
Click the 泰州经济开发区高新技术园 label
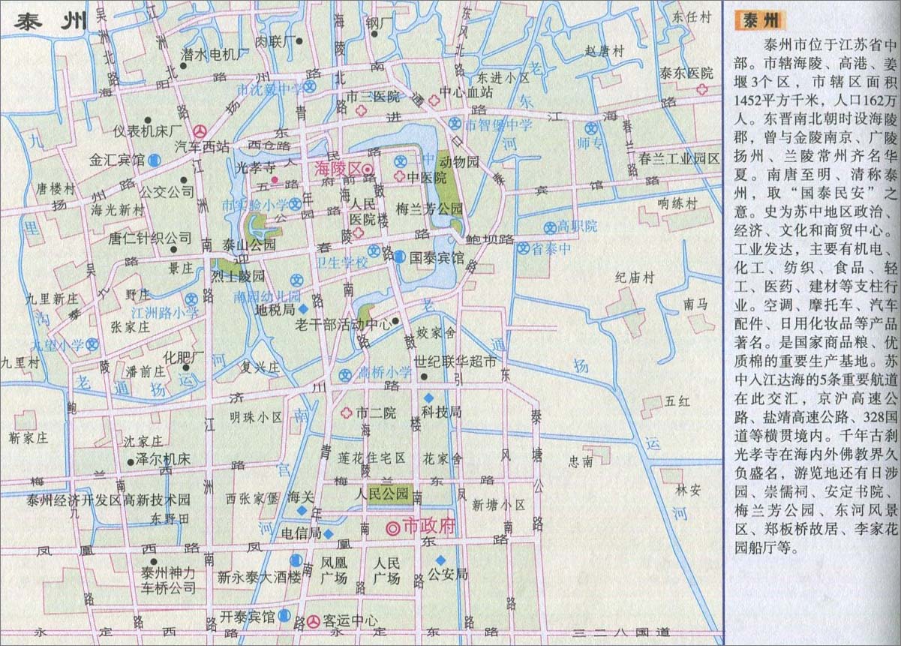pyautogui.click(x=108, y=500)
